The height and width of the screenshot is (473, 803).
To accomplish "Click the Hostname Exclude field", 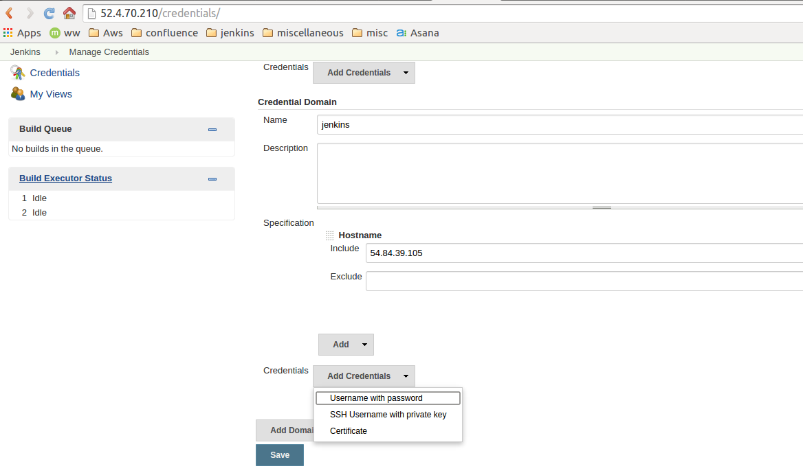I will pos(584,281).
